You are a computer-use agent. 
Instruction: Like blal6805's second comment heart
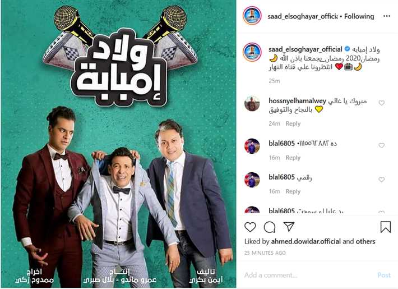(x=382, y=180)
